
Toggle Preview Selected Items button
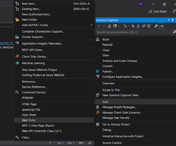(x=161, y=26)
